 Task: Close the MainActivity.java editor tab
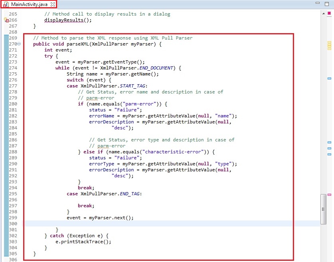coord(53,4)
